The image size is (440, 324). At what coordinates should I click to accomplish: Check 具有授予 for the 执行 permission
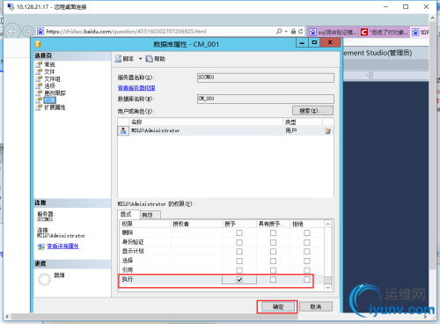click(x=273, y=280)
